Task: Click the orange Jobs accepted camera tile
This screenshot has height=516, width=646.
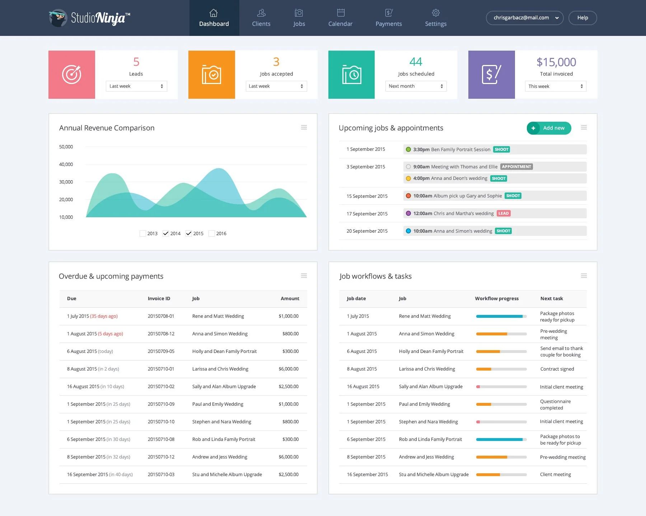Action: point(212,75)
